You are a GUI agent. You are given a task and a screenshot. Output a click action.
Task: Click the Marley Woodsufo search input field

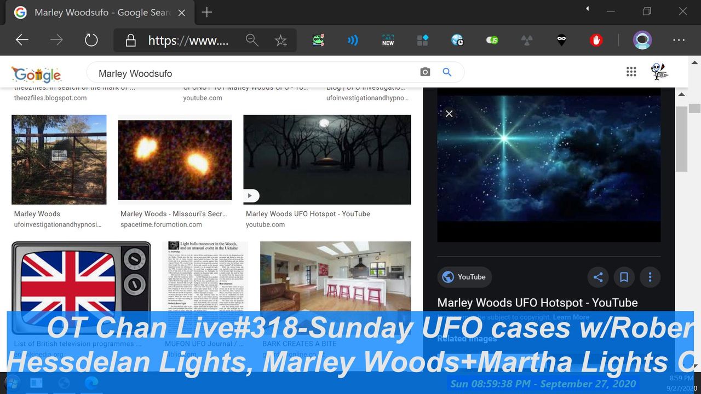tap(252, 73)
